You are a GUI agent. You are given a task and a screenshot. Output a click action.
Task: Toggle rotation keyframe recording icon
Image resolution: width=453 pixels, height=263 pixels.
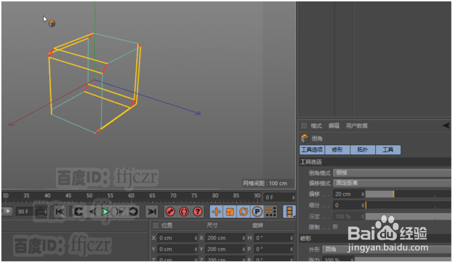[244, 211]
